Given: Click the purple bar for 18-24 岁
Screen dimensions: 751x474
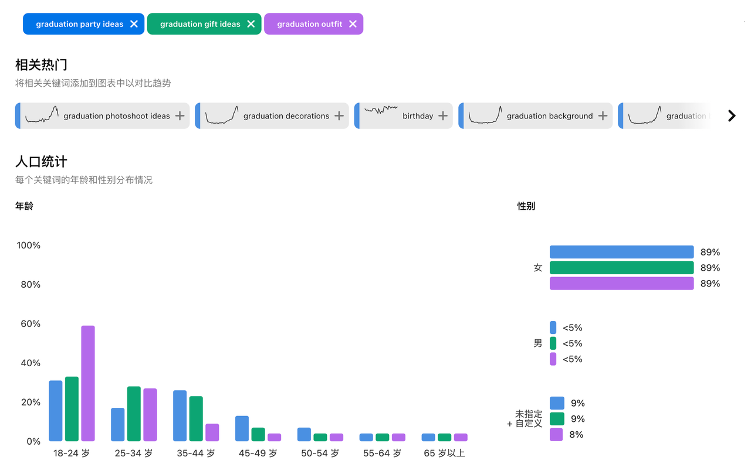Looking at the screenshot, I should point(87,383).
